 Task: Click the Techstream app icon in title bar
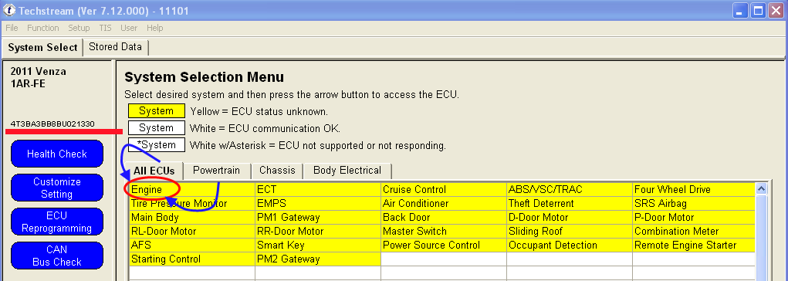(x=9, y=10)
